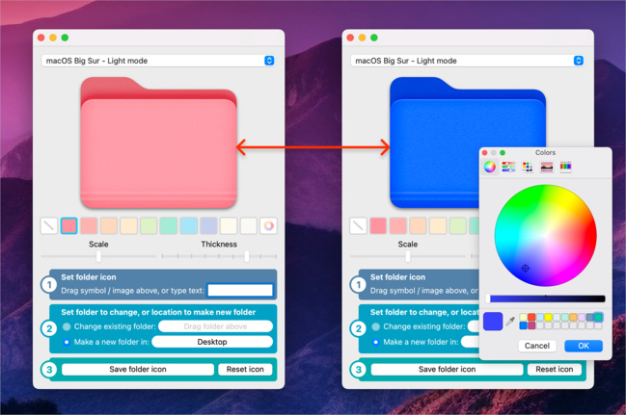
Task: Choose the light green swatch in left window
Action: (149, 225)
